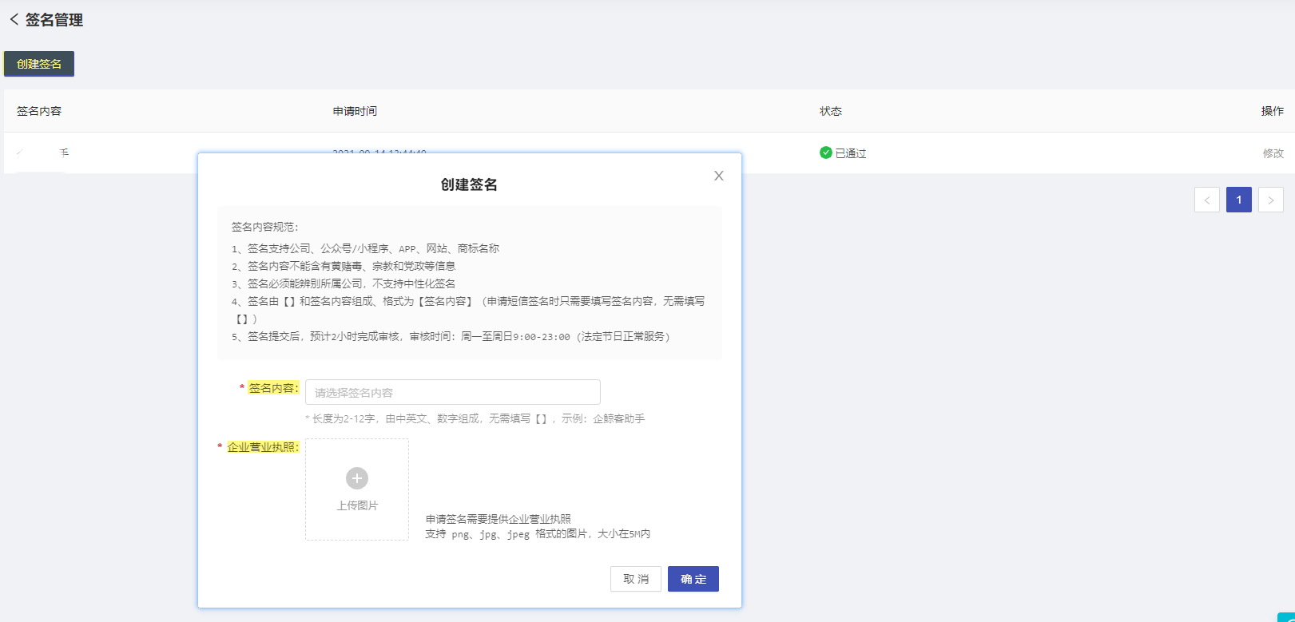Close the 创建签名 dialog with the X
The height and width of the screenshot is (622, 1295).
(x=719, y=176)
